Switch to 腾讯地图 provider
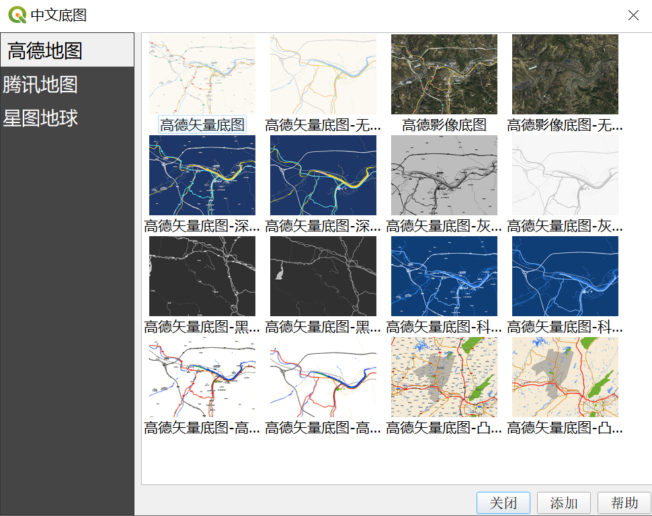This screenshot has width=652, height=516. coord(67,85)
